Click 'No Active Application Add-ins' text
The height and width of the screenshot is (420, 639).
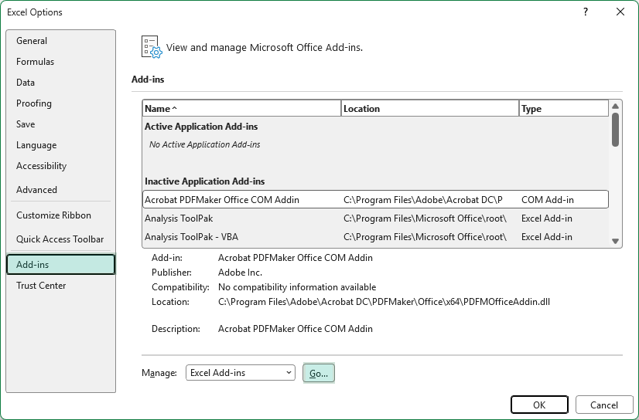tap(204, 144)
